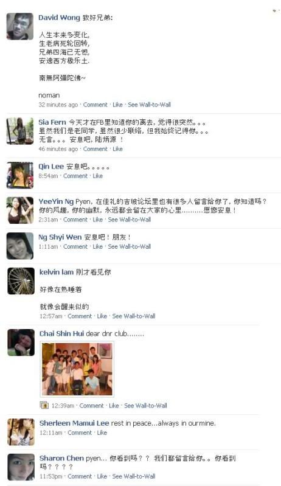Viewport: 281px width, 486px height.
Task: Like David Wong's wall post
Action: pyautogui.click(x=117, y=105)
